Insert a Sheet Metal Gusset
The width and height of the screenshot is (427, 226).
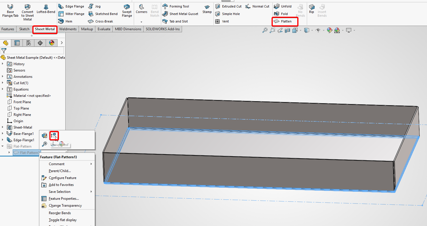click(x=180, y=14)
